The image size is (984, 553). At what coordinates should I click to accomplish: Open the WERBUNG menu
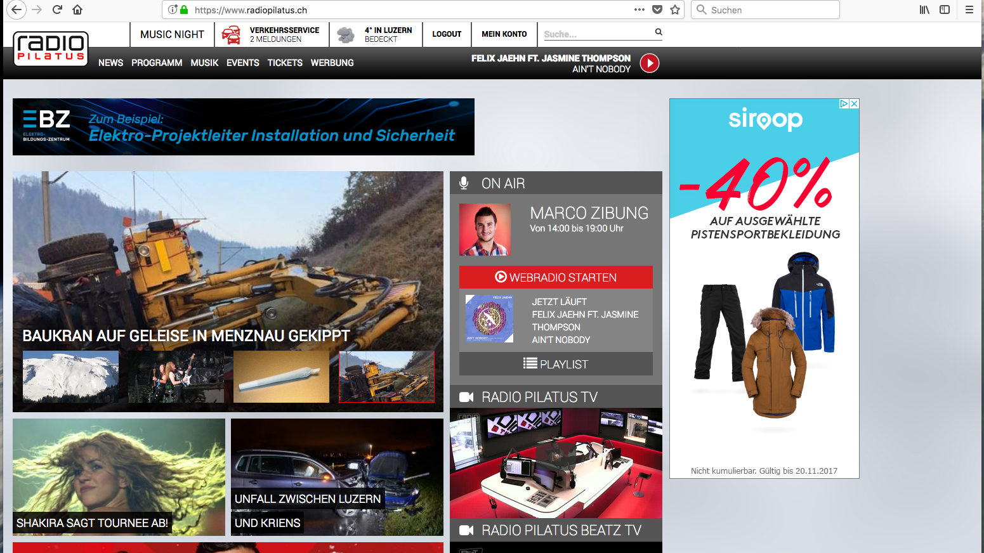[332, 63]
